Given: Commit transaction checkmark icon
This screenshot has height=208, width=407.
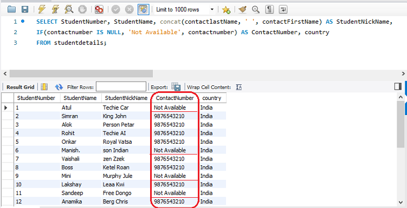Looking at the screenshot, I should tap(116, 10).
